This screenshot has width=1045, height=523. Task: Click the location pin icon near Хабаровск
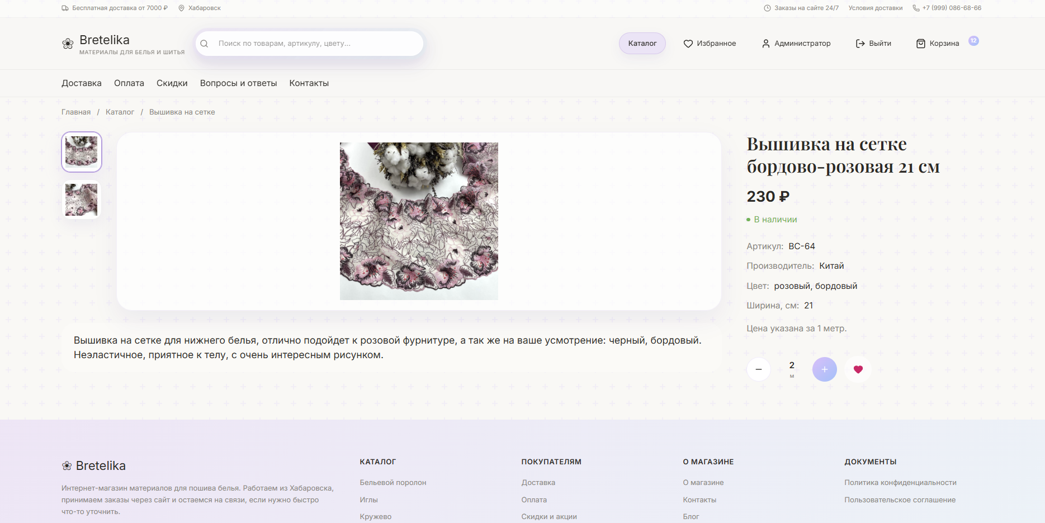181,8
